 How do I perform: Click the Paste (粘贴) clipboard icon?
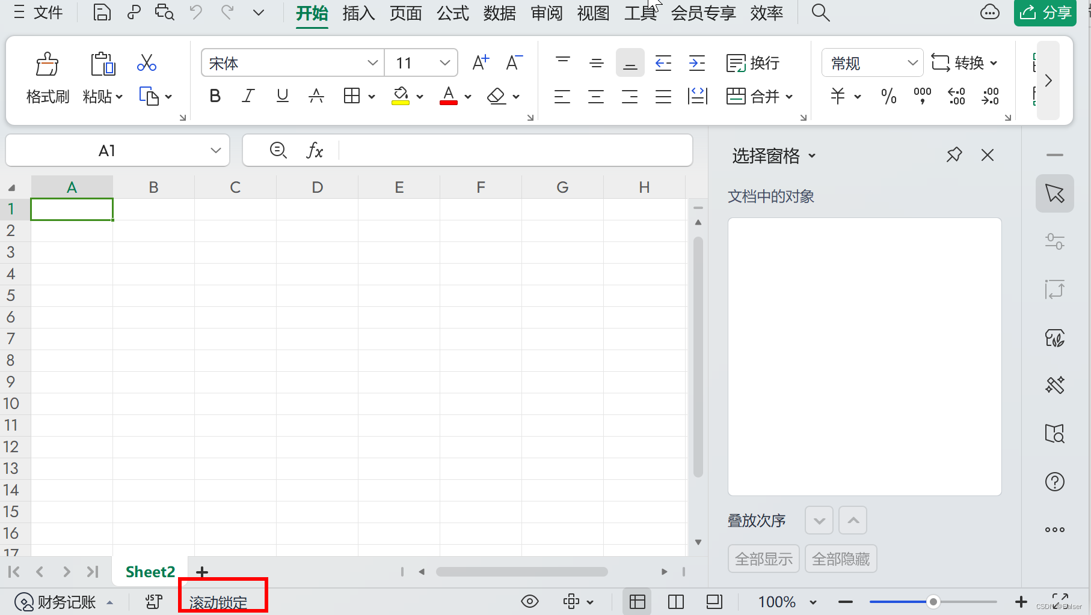point(103,64)
